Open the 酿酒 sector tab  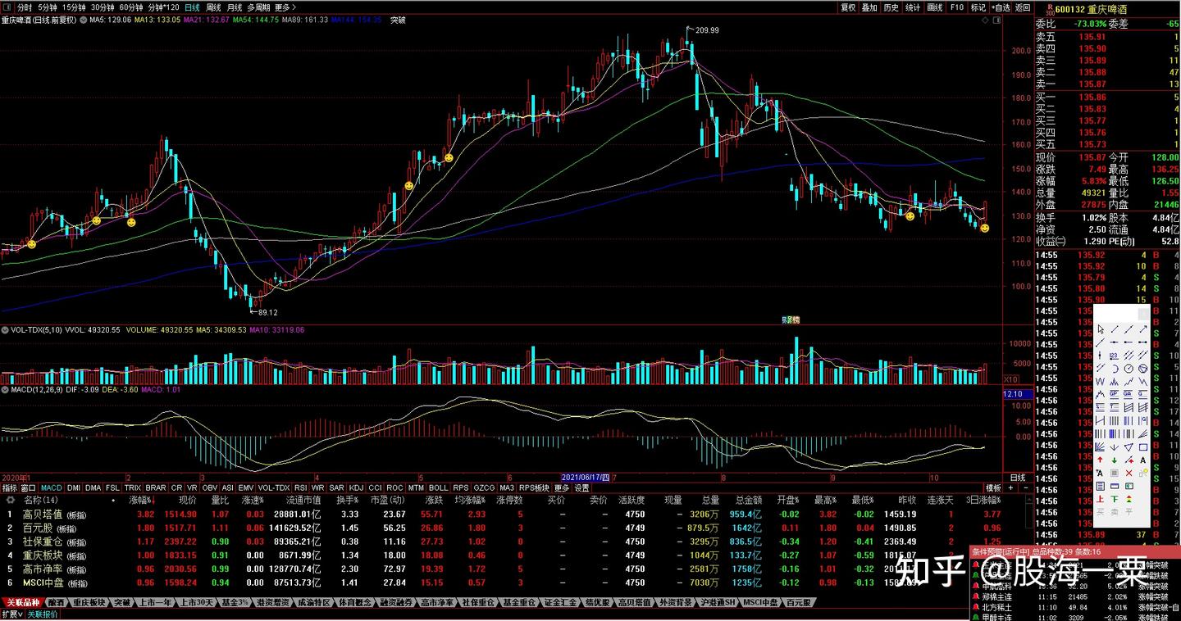(56, 602)
